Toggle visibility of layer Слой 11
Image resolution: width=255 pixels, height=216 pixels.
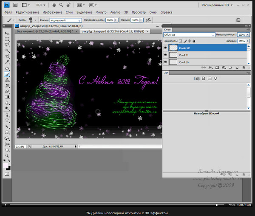pyautogui.click(x=166, y=55)
